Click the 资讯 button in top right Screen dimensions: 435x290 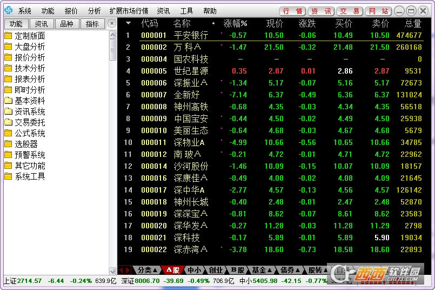(321, 11)
